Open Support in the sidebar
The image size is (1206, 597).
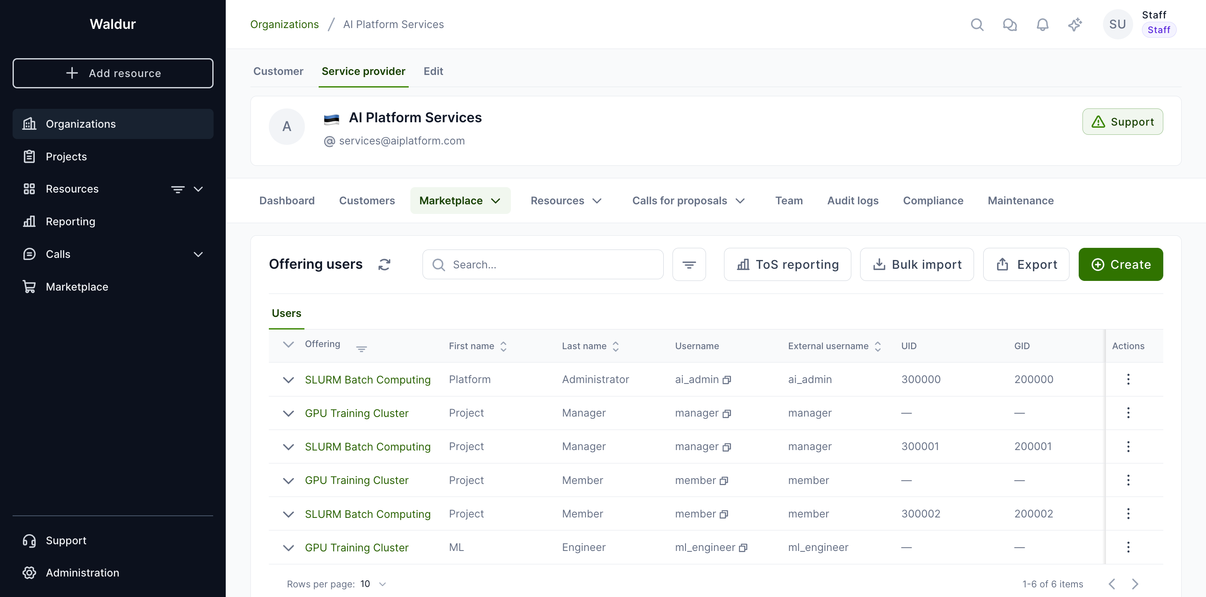click(113, 540)
